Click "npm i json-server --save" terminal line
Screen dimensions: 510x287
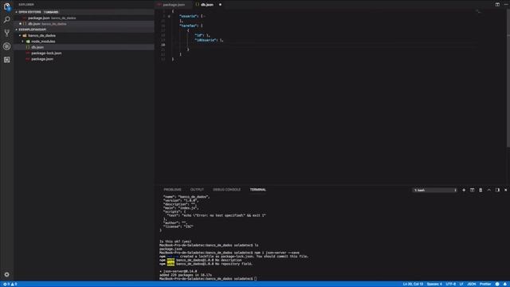[x=277, y=253]
